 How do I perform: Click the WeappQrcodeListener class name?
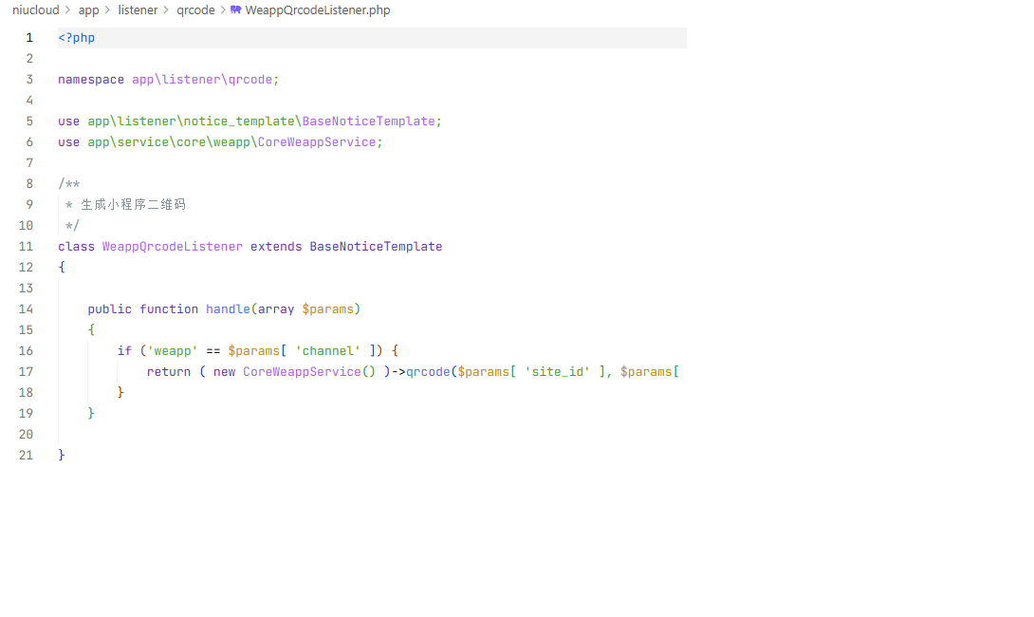click(x=172, y=246)
